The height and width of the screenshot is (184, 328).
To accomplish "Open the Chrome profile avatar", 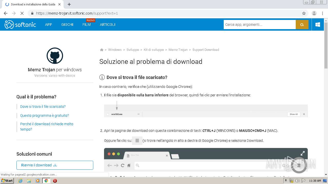I will click(x=314, y=13).
